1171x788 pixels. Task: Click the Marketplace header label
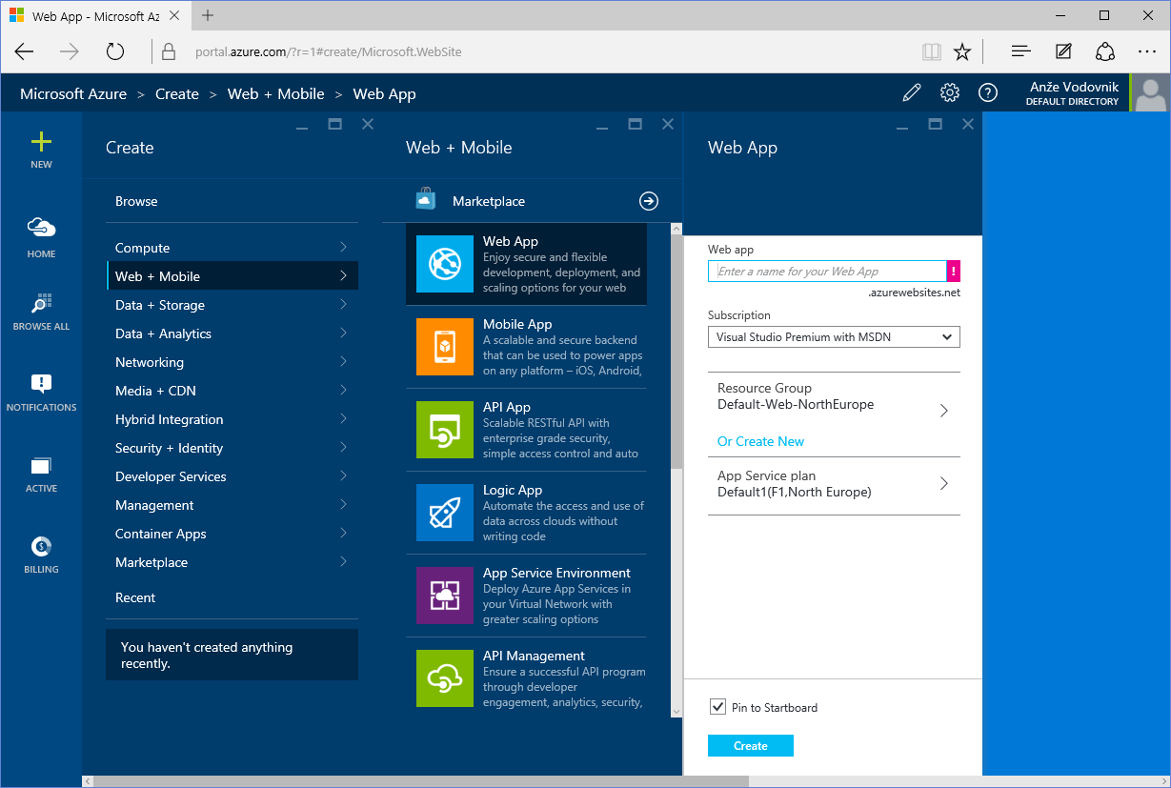tap(489, 201)
